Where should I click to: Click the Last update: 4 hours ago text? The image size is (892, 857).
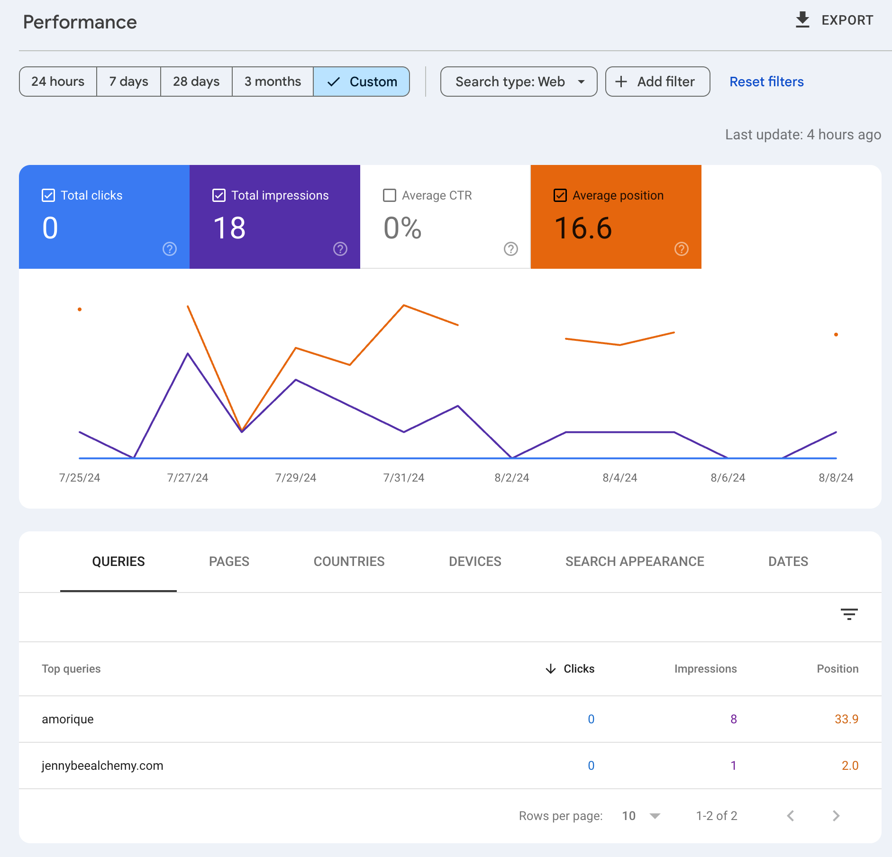click(x=803, y=135)
